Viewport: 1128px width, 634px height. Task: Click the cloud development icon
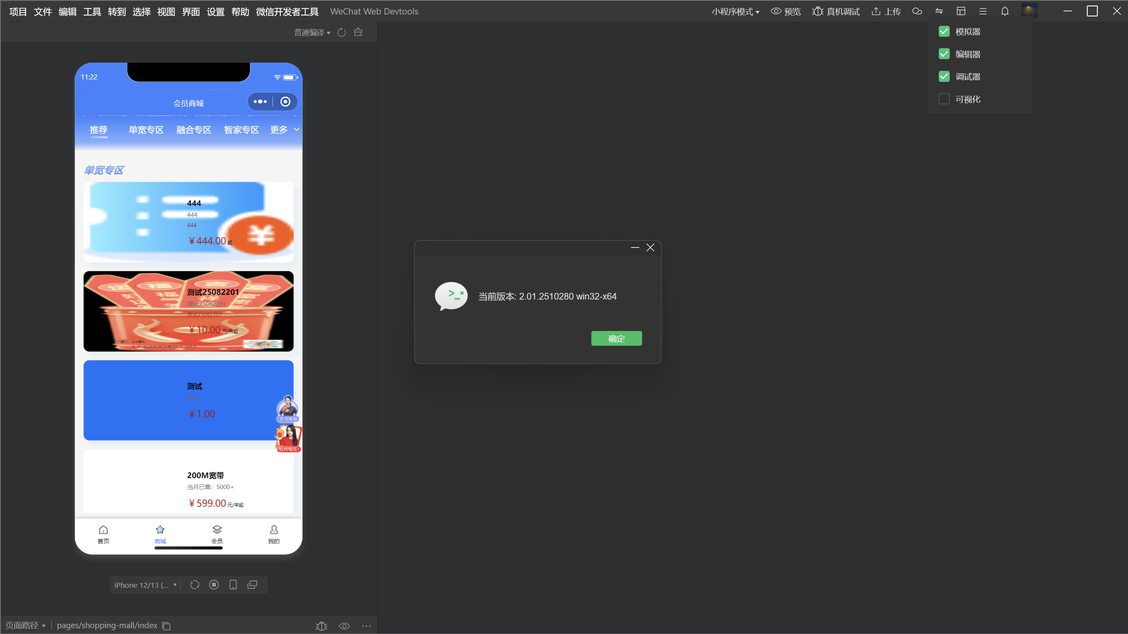tap(917, 11)
